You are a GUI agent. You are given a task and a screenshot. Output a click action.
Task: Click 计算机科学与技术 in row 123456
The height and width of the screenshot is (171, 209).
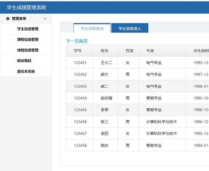tap(162, 122)
